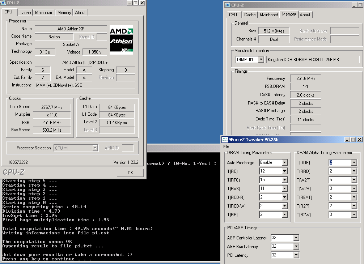Open AGP Controller Latency dropdown
The image size is (364, 264).
(296, 238)
